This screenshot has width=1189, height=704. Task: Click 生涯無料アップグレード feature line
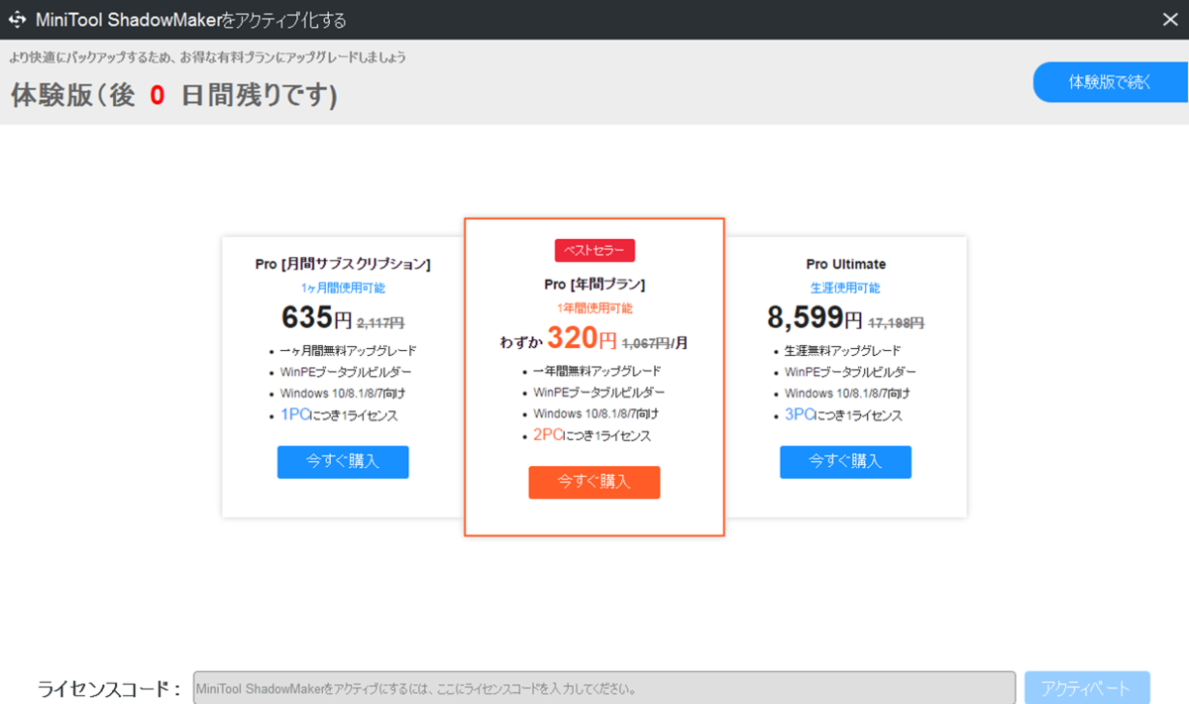point(843,351)
